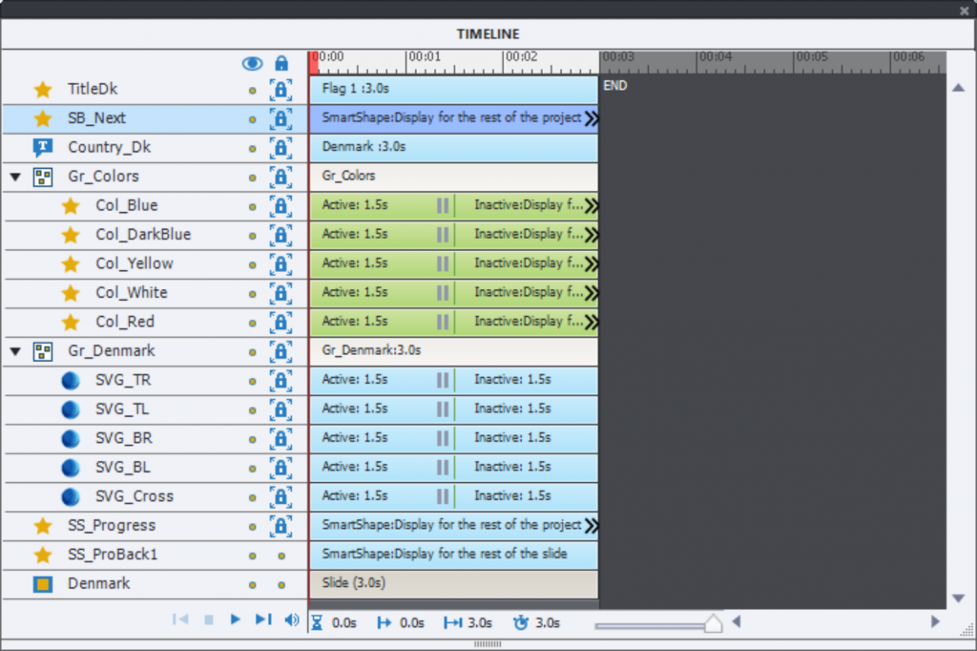The height and width of the screenshot is (651, 977).
Task: Click the Country_Dk text caption icon
Action: pos(43,148)
